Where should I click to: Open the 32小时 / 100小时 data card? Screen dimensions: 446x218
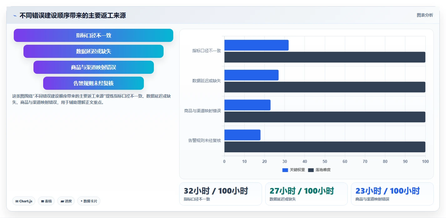pyautogui.click(x=220, y=194)
